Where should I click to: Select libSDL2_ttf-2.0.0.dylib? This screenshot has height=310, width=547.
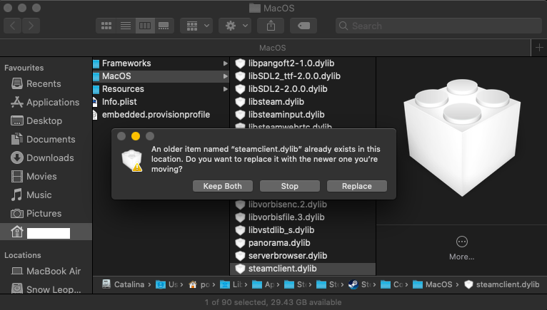(288, 76)
